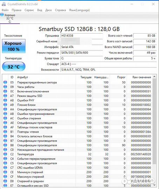159x189 pixels.
Task: Click status icon for Включения/отключения row
Action: pos(5,91)
